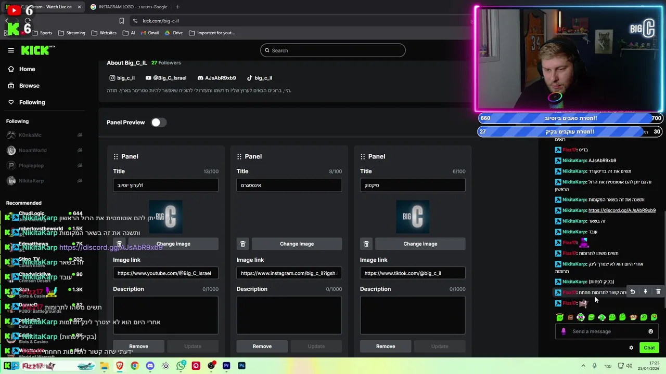Click the TikTok panel Description box

412,315
